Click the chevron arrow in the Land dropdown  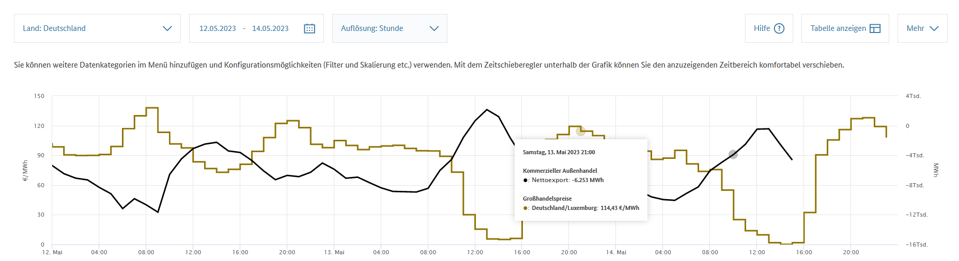167,28
